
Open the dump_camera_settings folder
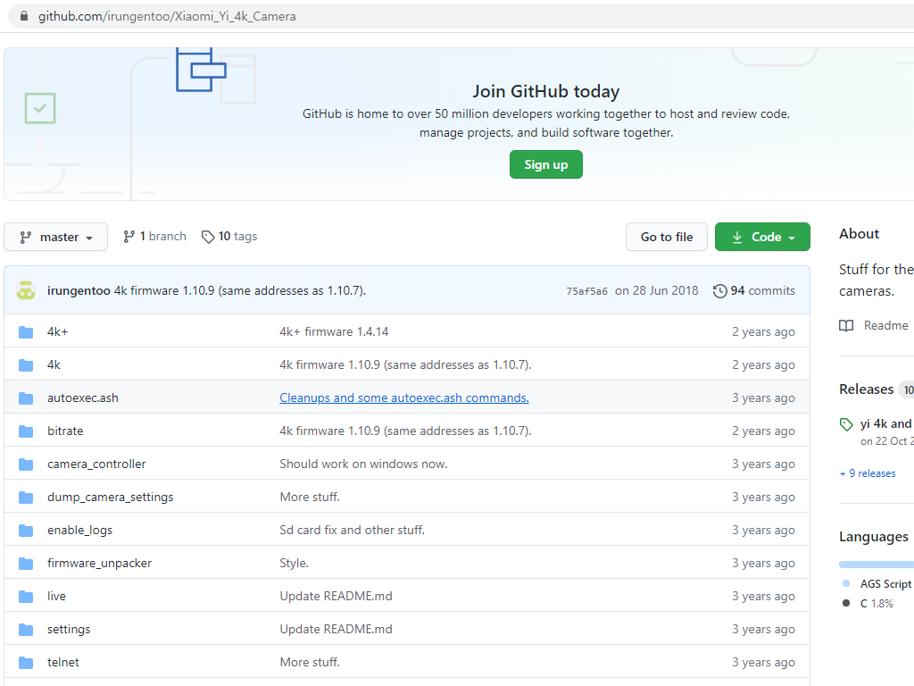click(x=110, y=497)
